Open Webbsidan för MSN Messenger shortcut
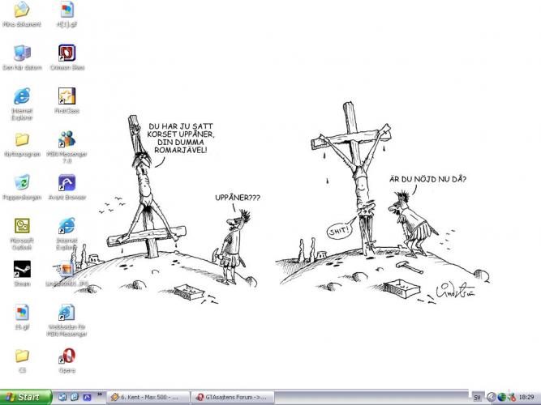The width and height of the screenshot is (541, 405). coord(67,313)
